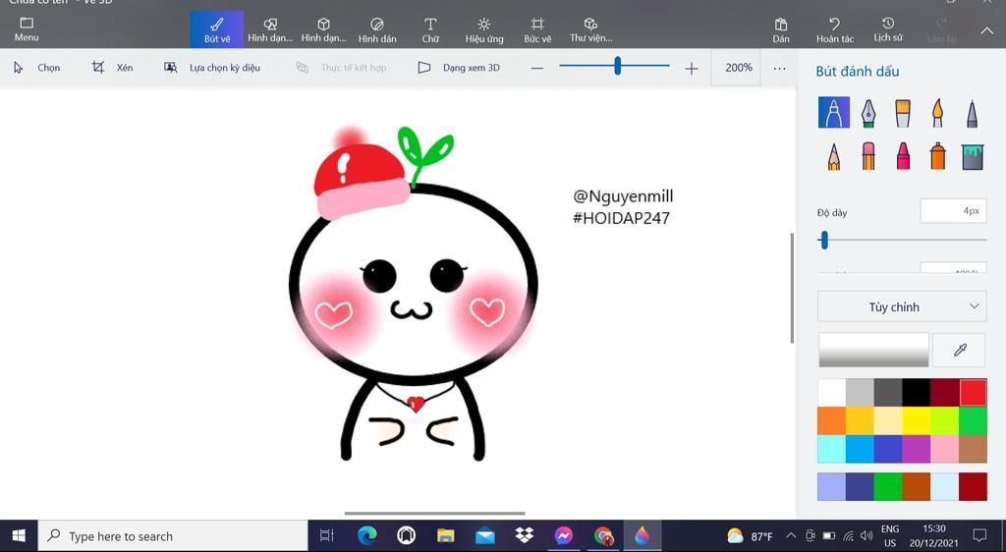Click the canvas horizontal scrollbar
1006x552 pixels.
point(434,513)
